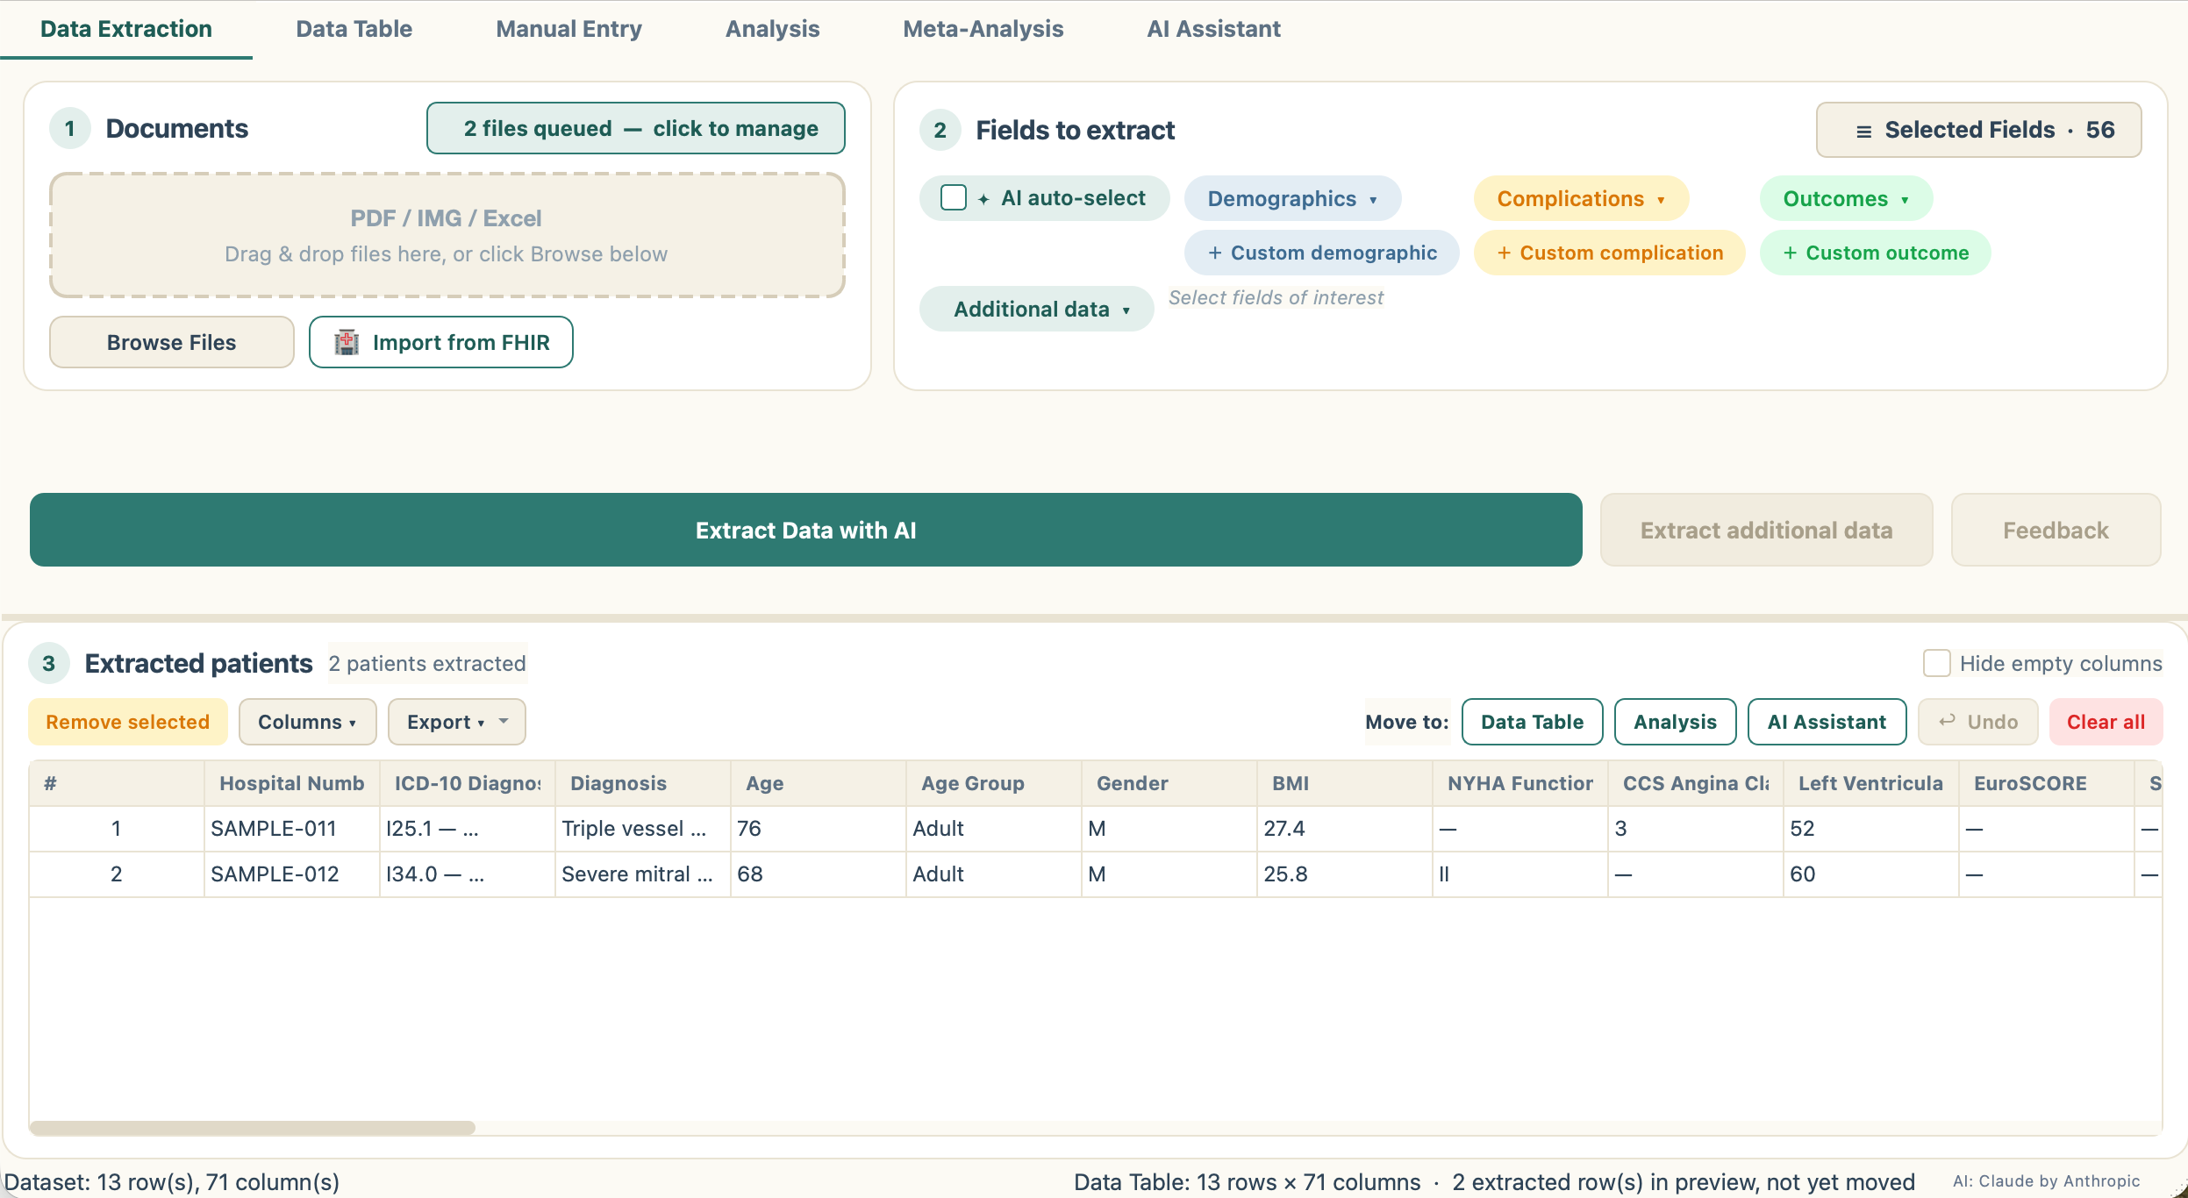The image size is (2188, 1198).
Task: Click the PDF / IMG / Excel drop zone
Action: pyautogui.click(x=447, y=235)
